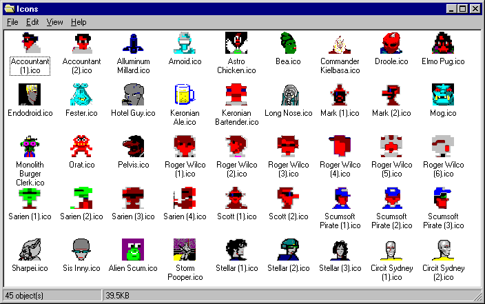This screenshot has width=485, height=304.
Task: Click Roger Wilco (3).ico icon
Action: click(x=288, y=146)
